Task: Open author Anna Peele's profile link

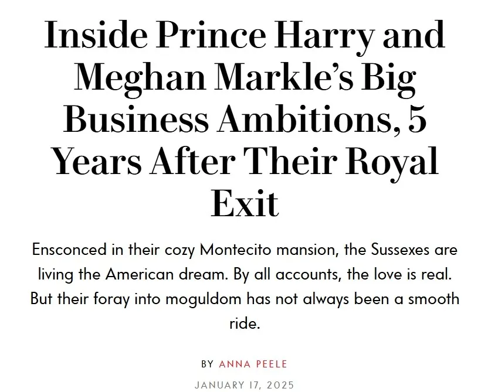Action: [x=253, y=364]
